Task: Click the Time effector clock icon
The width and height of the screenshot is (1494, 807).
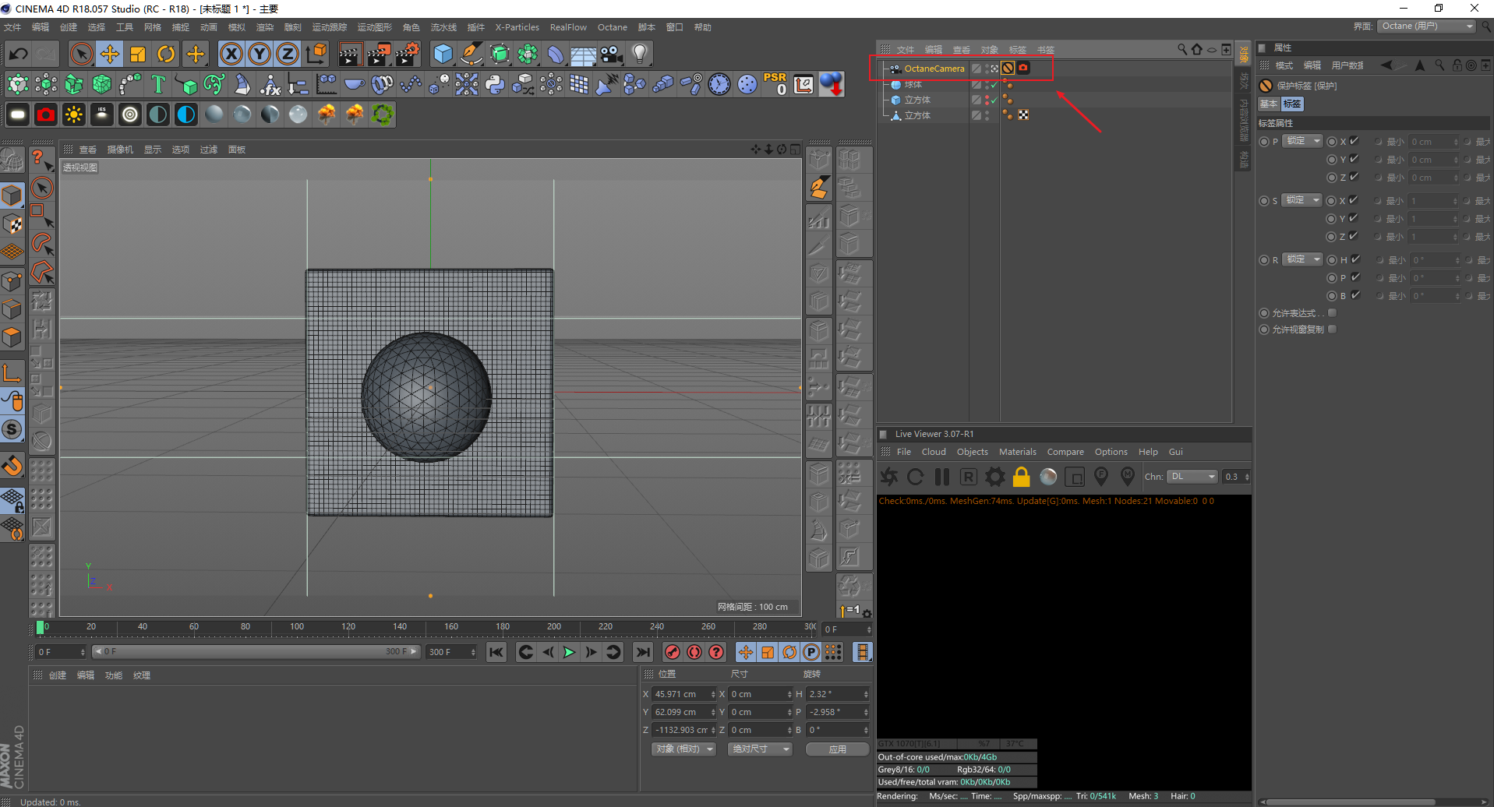Action: coord(719,84)
